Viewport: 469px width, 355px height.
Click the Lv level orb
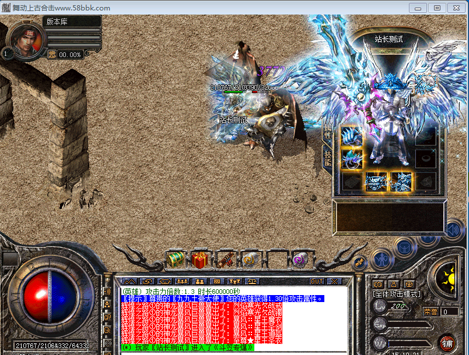[380, 306]
